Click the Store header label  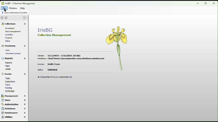pos(8,100)
